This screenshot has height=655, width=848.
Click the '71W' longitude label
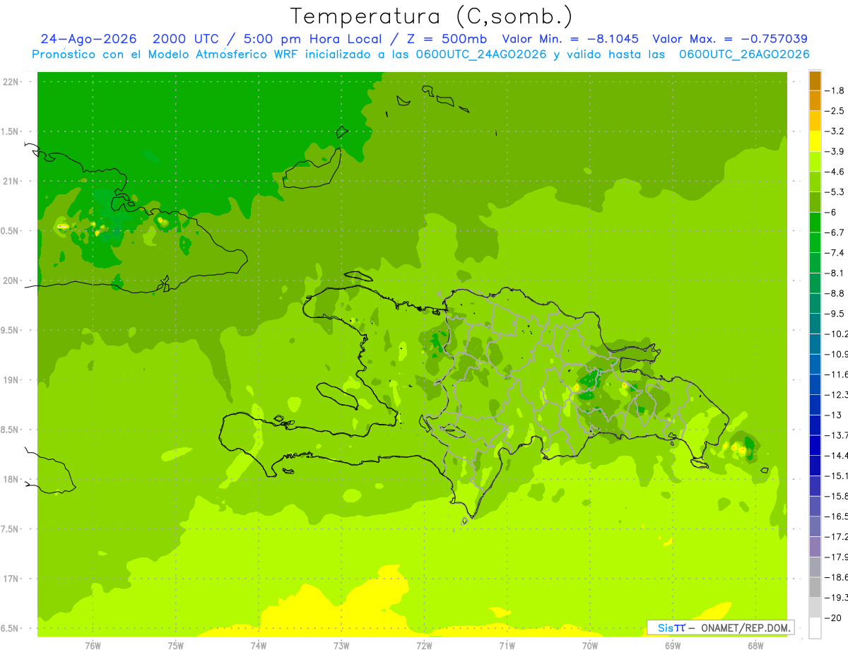pos(507,645)
